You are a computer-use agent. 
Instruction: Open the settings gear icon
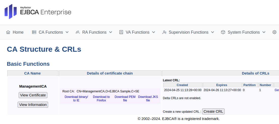274,32
